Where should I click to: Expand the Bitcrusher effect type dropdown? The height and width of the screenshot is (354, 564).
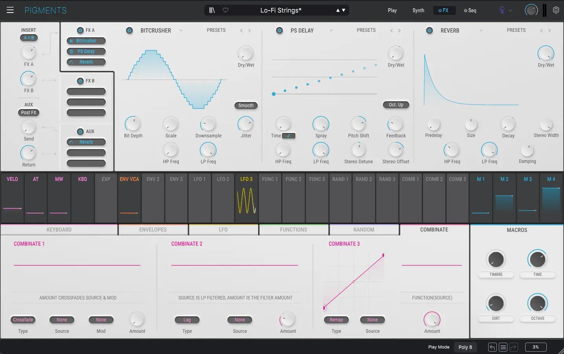(181, 30)
